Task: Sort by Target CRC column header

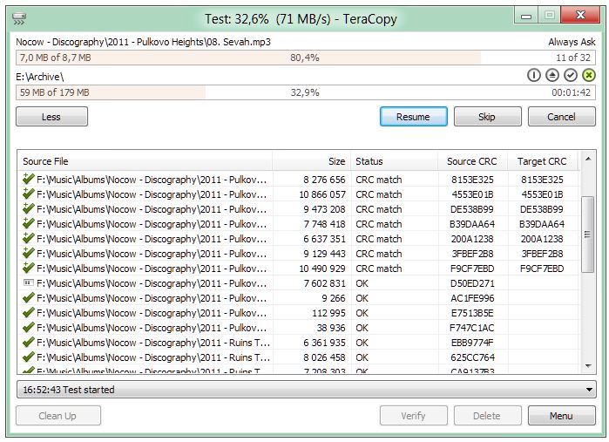Action: pyautogui.click(x=543, y=161)
